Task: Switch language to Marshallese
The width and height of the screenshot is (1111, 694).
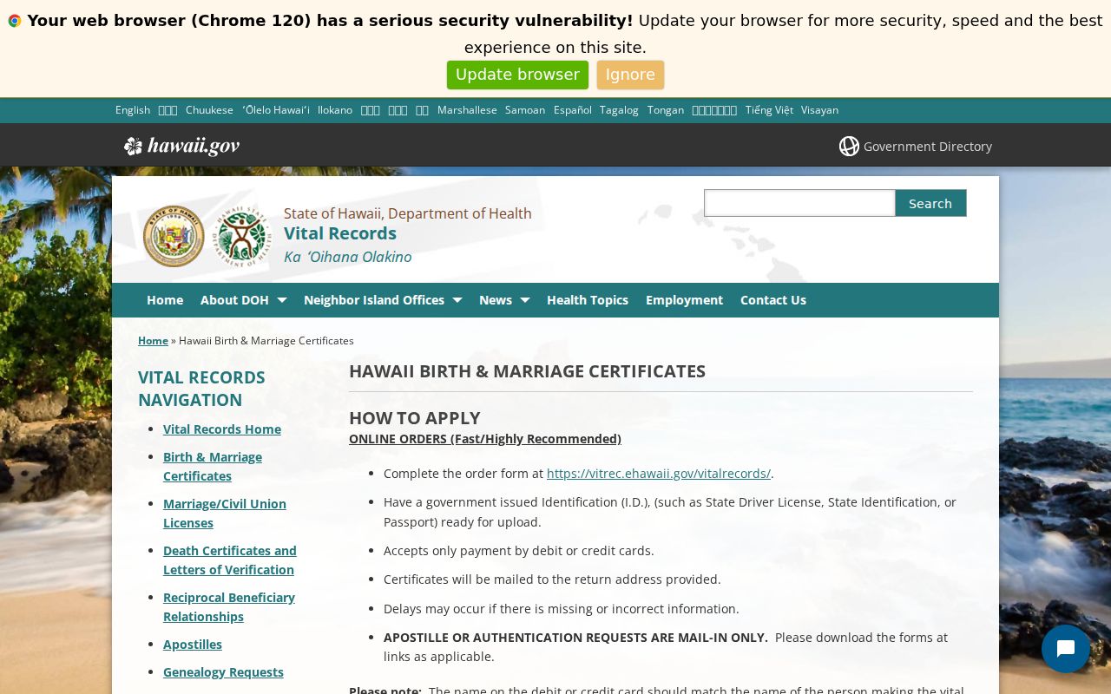Action: pos(467,110)
